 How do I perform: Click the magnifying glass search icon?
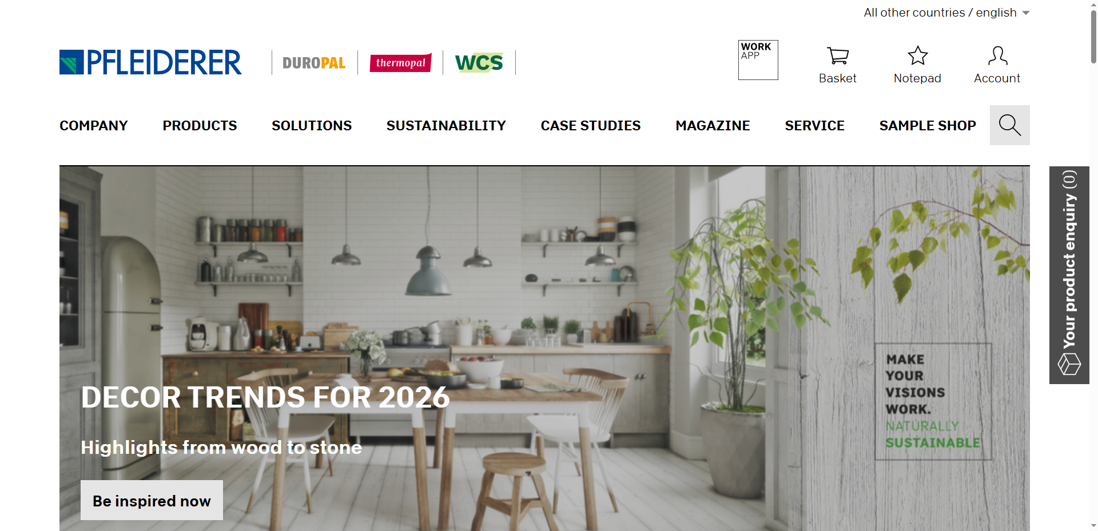tap(1009, 125)
